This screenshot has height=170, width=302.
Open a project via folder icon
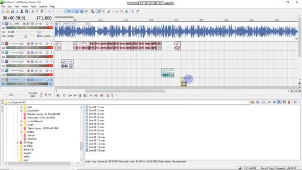pyautogui.click(x=8, y=11)
